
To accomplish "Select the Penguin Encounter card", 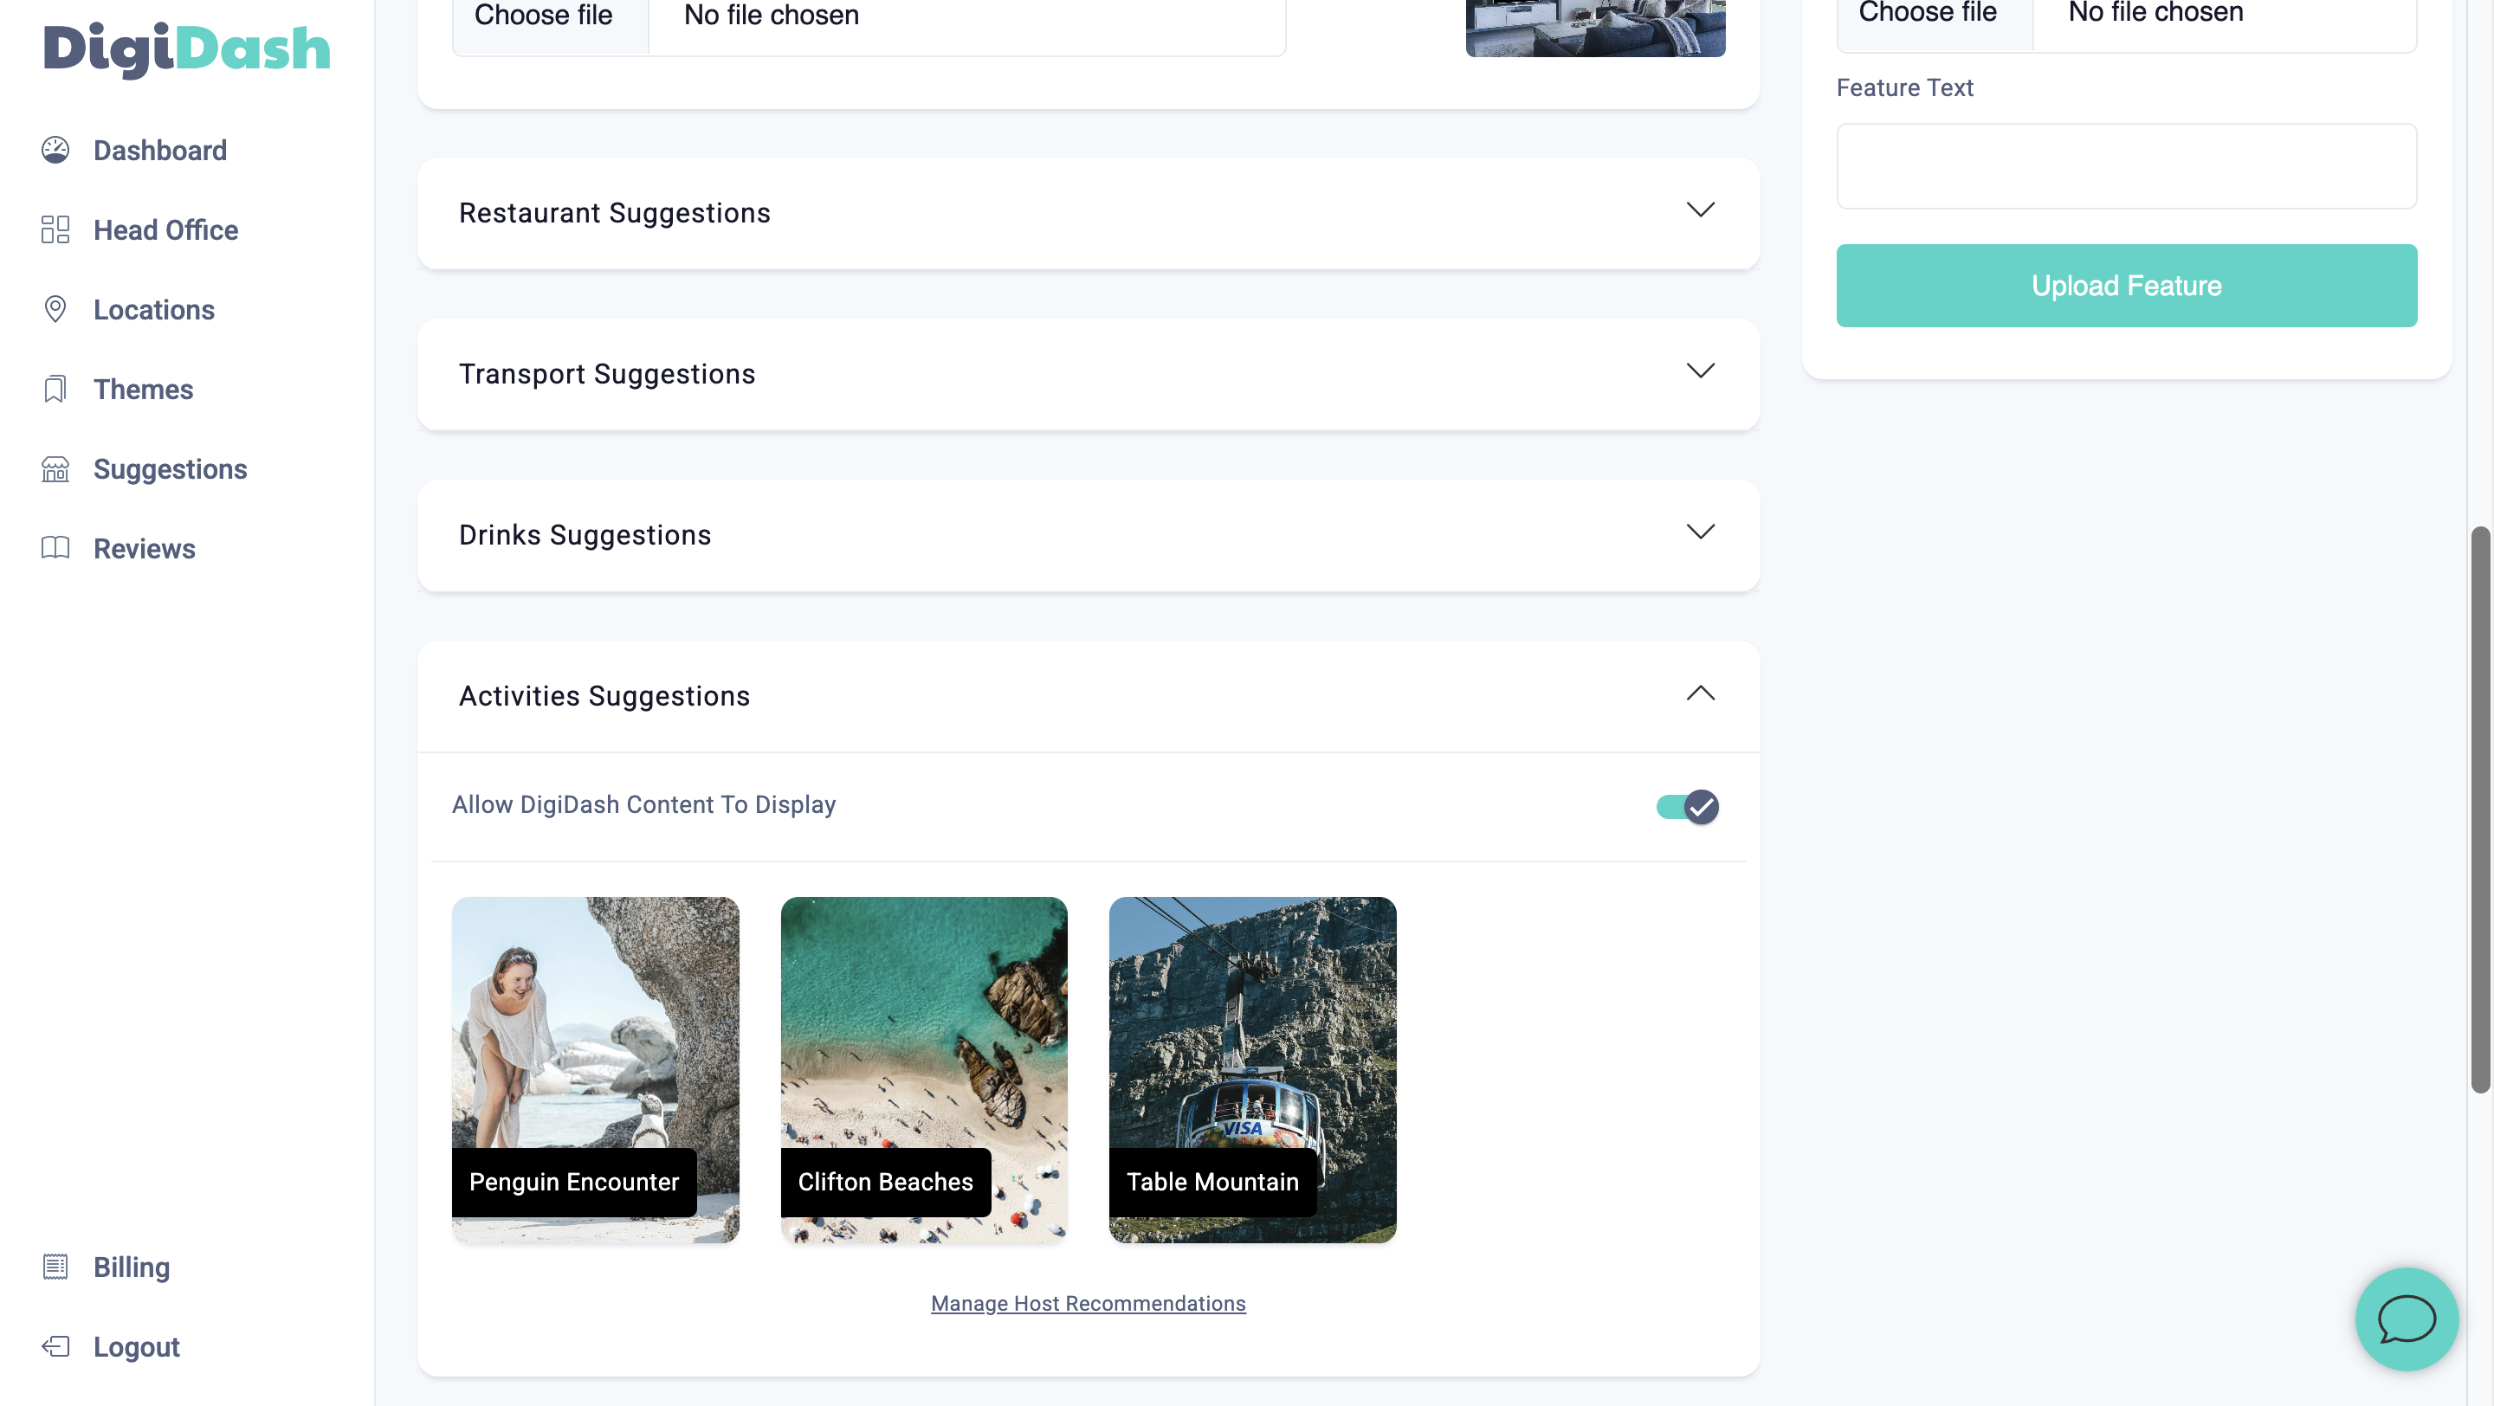I will (x=596, y=1069).
